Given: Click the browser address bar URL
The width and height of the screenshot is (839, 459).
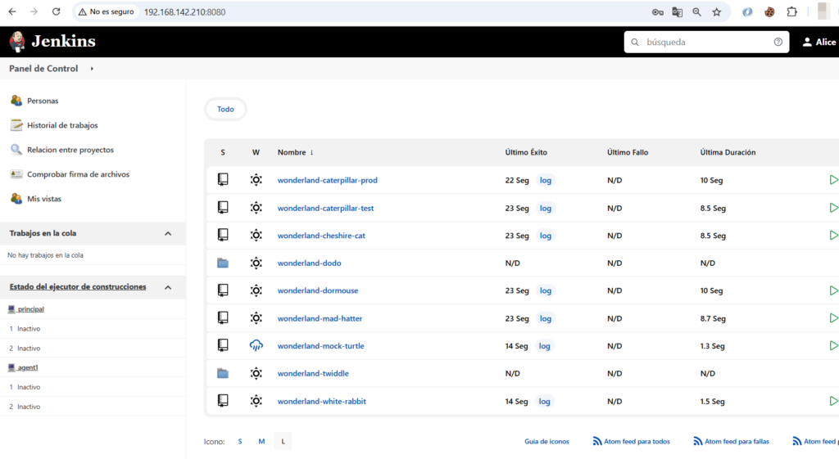Looking at the screenshot, I should (184, 11).
